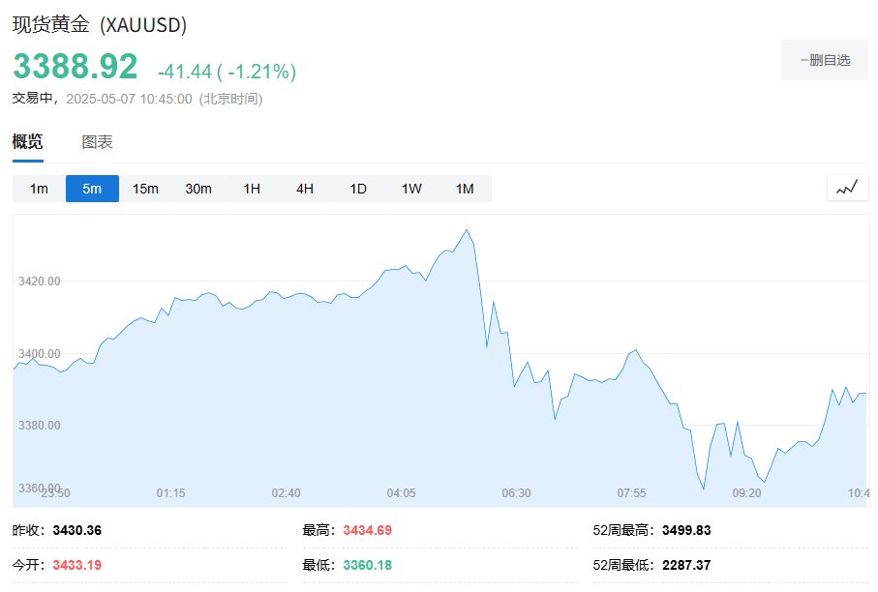Choose the 30m timeframe
878x592 pixels.
click(x=198, y=189)
